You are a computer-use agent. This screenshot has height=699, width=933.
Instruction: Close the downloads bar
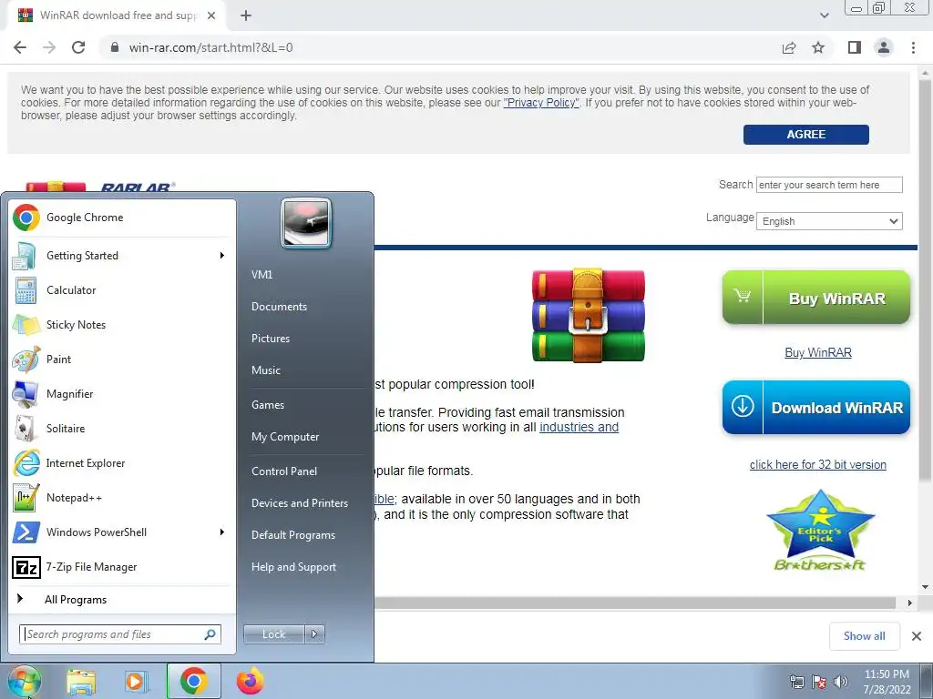[x=917, y=636]
